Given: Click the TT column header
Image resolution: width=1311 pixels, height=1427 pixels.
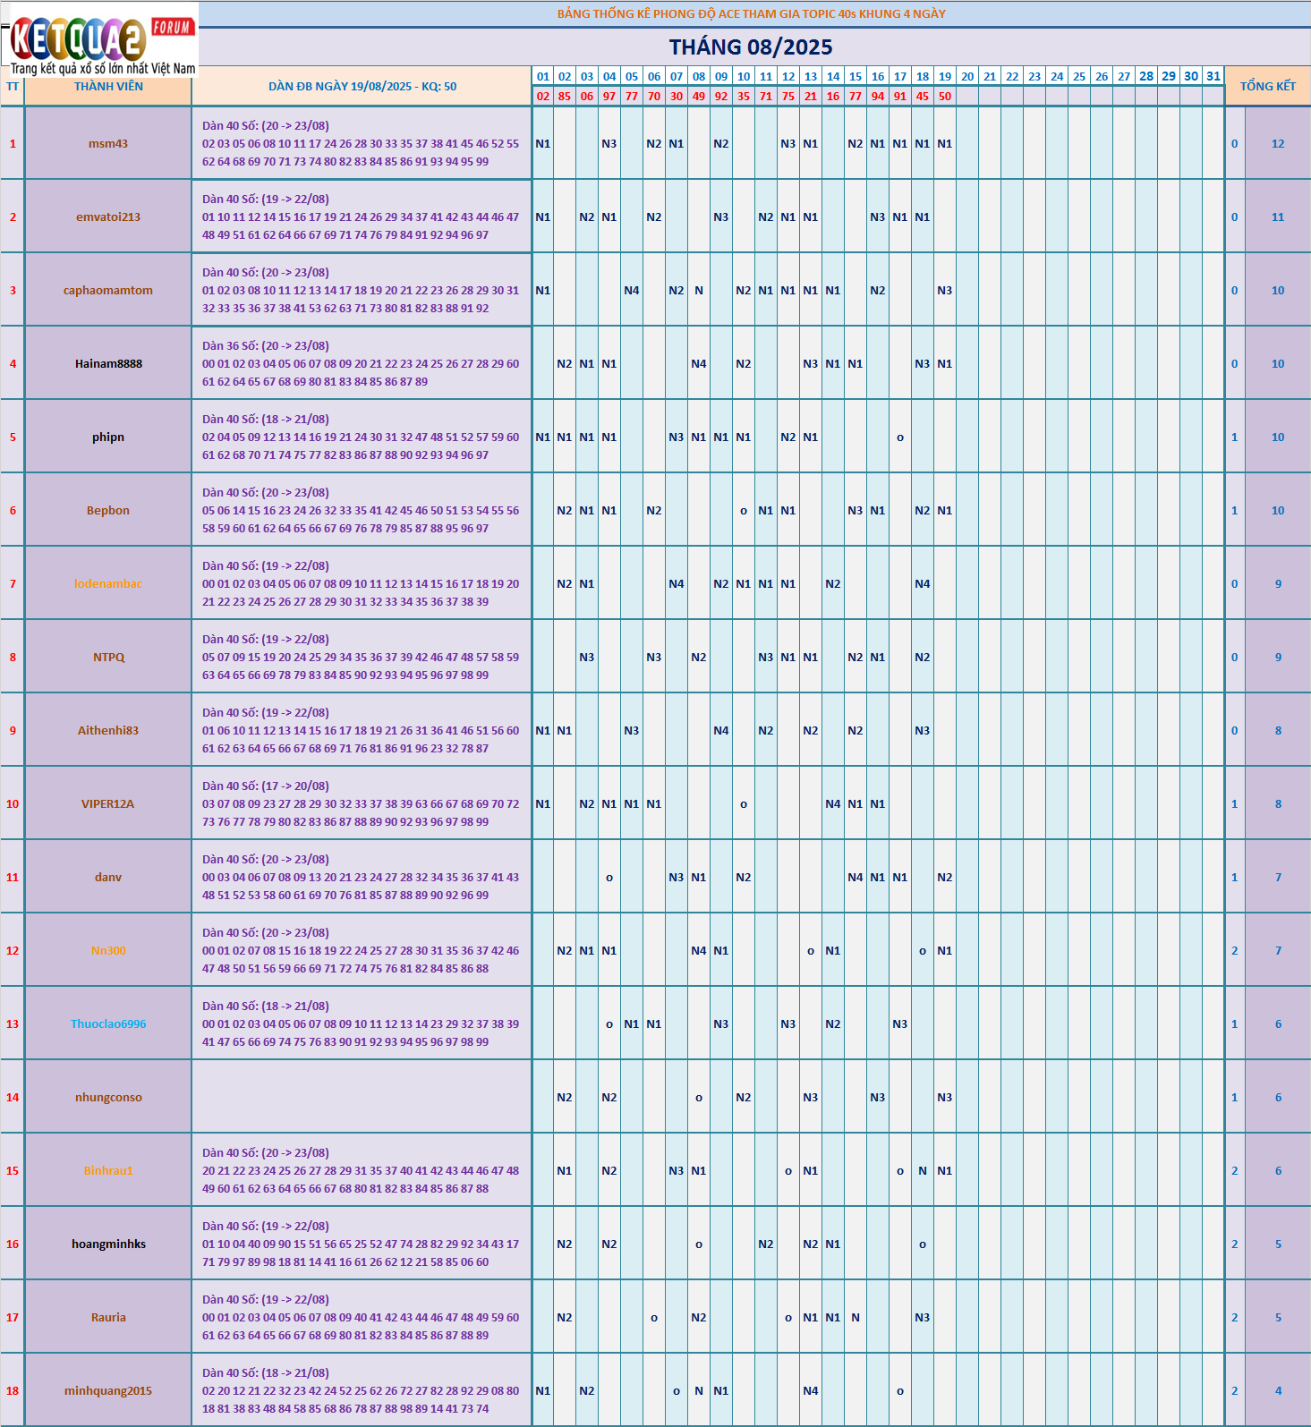Looking at the screenshot, I should pyautogui.click(x=13, y=87).
